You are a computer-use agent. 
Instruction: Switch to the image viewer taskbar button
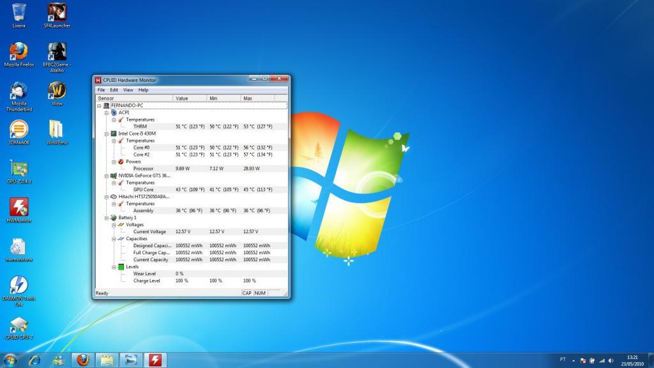click(131, 360)
